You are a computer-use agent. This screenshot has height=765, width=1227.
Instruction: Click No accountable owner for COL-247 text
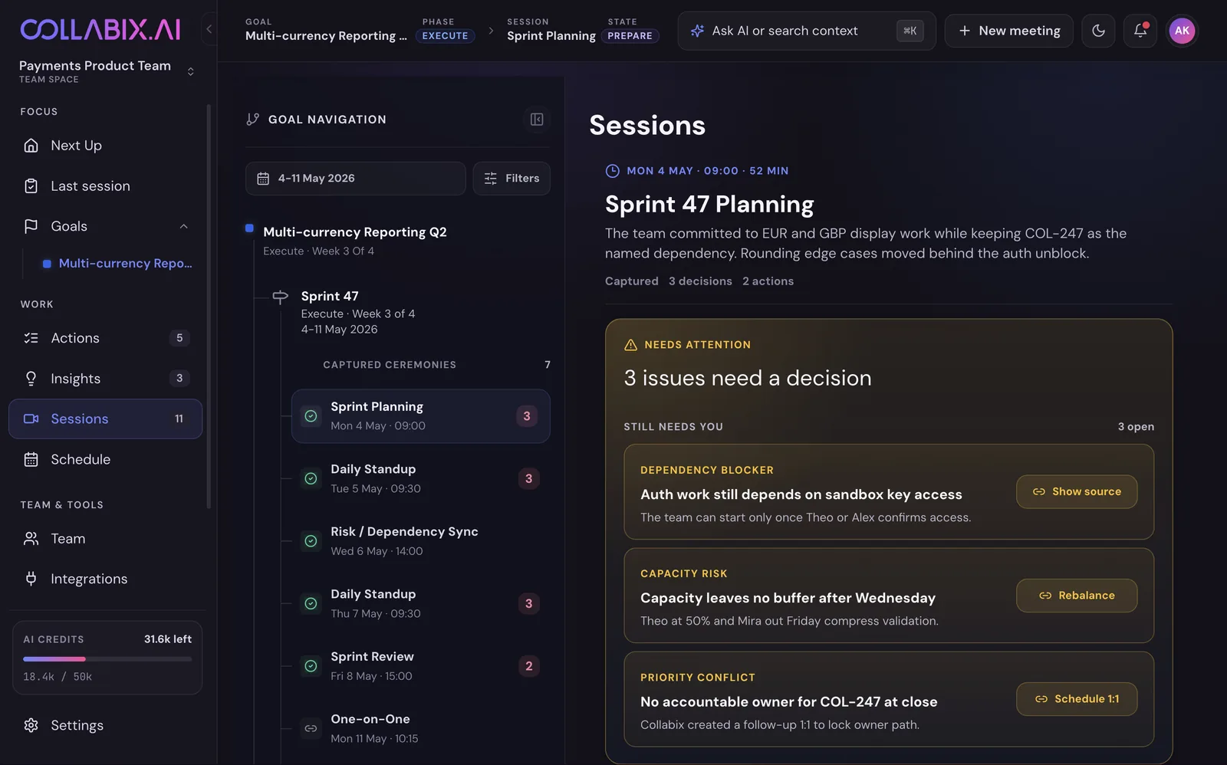click(788, 701)
